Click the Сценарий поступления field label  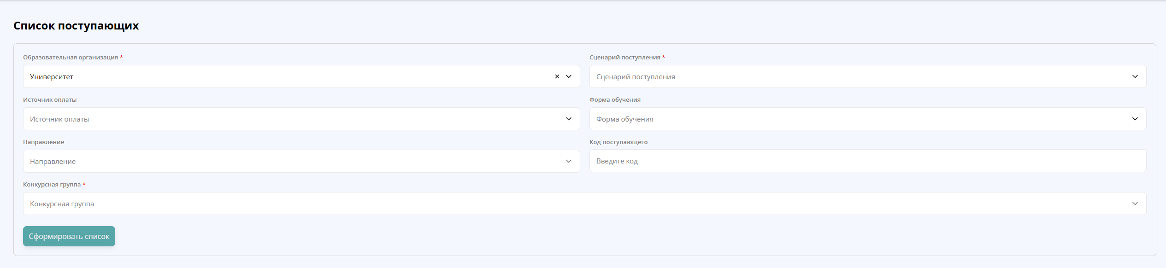point(624,57)
